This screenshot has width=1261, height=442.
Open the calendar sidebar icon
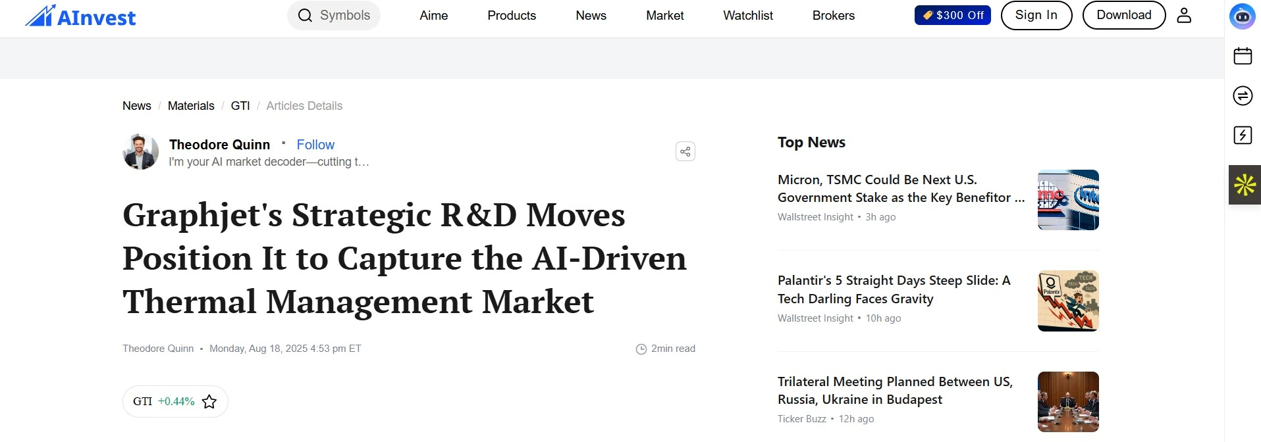[1243, 56]
